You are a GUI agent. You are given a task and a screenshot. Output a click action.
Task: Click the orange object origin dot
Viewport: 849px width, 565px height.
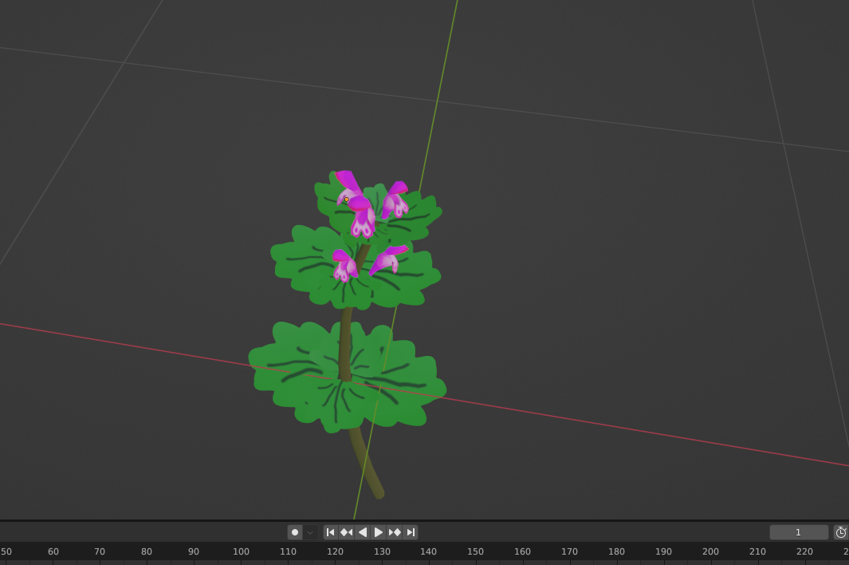[347, 200]
